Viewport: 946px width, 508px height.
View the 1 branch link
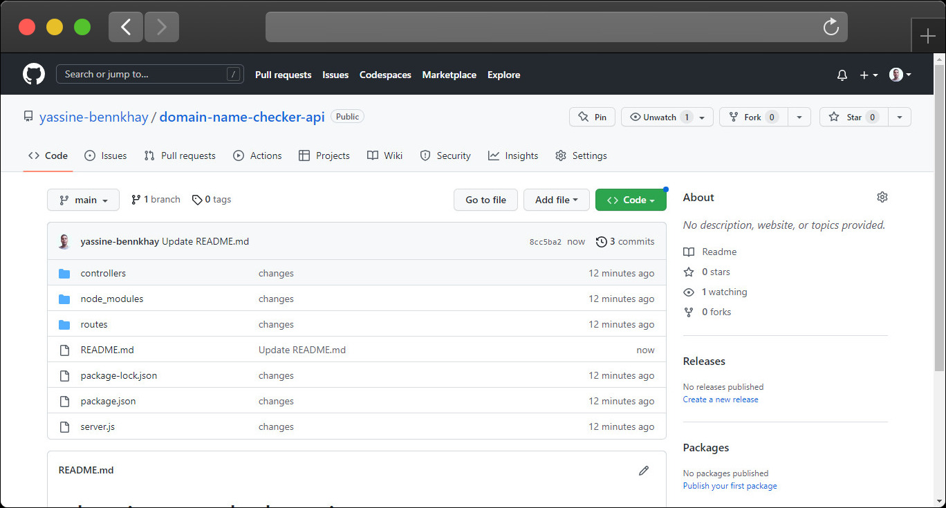coord(156,200)
